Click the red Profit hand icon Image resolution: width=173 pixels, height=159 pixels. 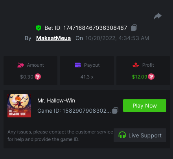136,65
